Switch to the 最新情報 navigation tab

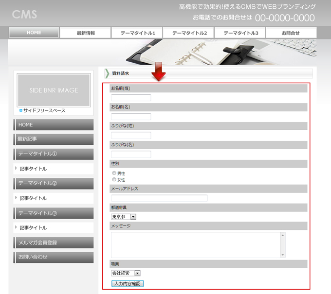[86, 33]
